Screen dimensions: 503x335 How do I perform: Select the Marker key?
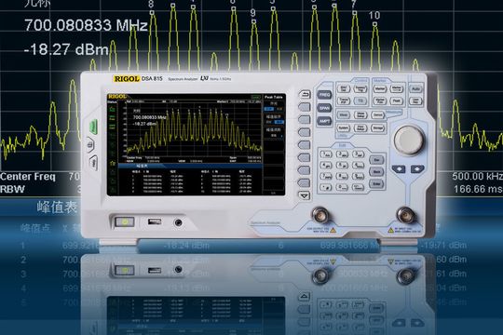tap(380, 88)
